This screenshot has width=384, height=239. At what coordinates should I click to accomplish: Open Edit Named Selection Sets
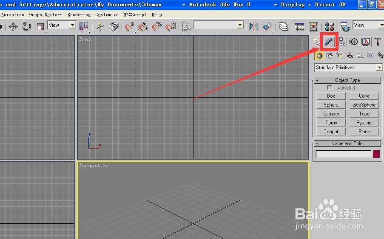pos(186,27)
